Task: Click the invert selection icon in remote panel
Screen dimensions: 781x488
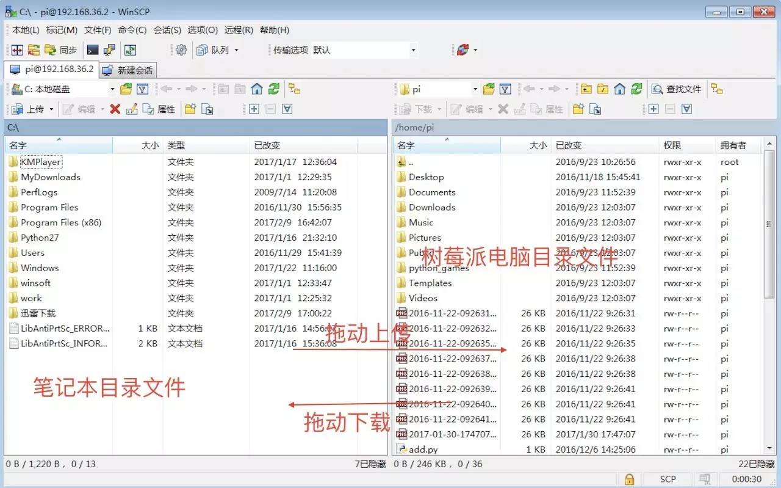Action: click(686, 109)
